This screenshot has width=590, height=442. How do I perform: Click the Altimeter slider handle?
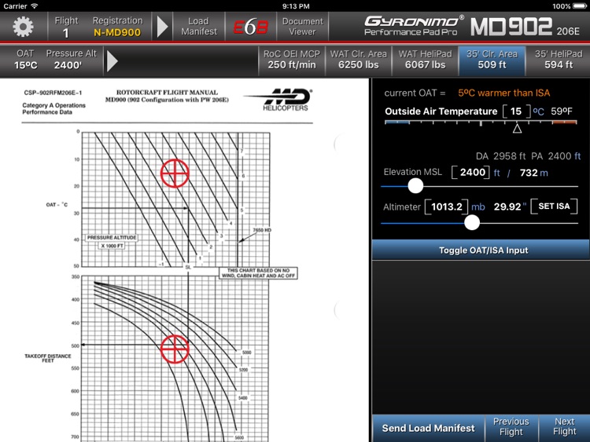[x=472, y=223]
